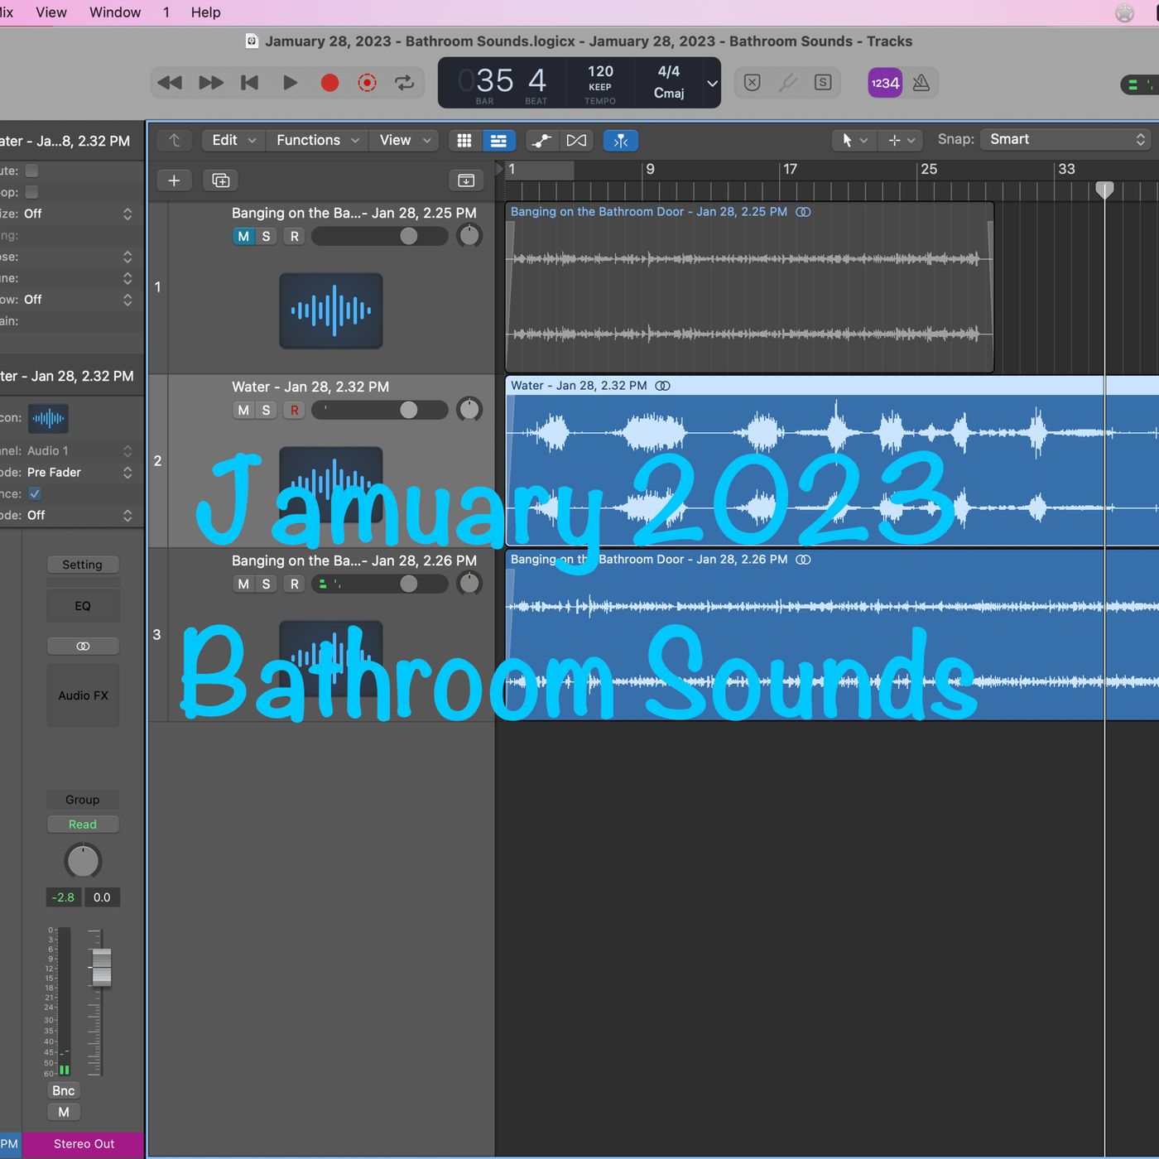1159x1159 pixels.
Task: Click the automation curves icon
Action: click(541, 140)
